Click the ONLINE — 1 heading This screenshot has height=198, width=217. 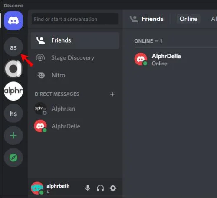point(148,41)
